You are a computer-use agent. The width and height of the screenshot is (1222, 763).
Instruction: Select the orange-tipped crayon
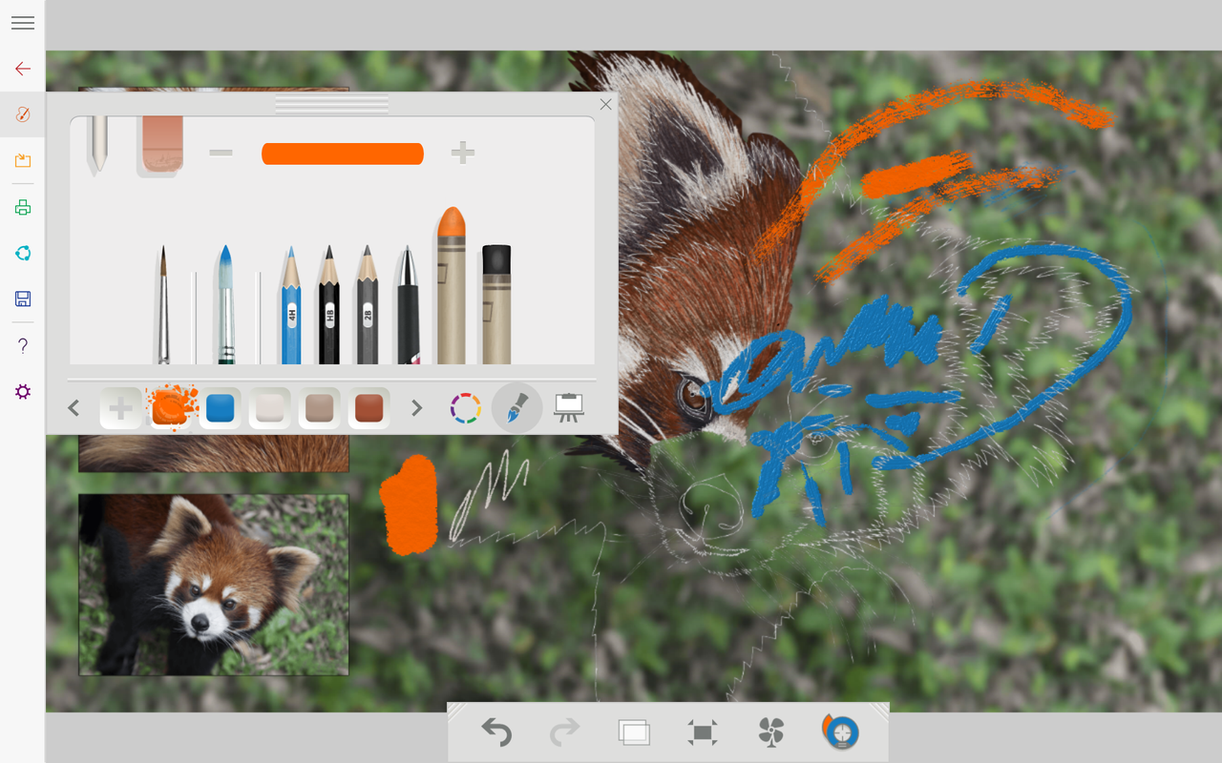coord(452,286)
